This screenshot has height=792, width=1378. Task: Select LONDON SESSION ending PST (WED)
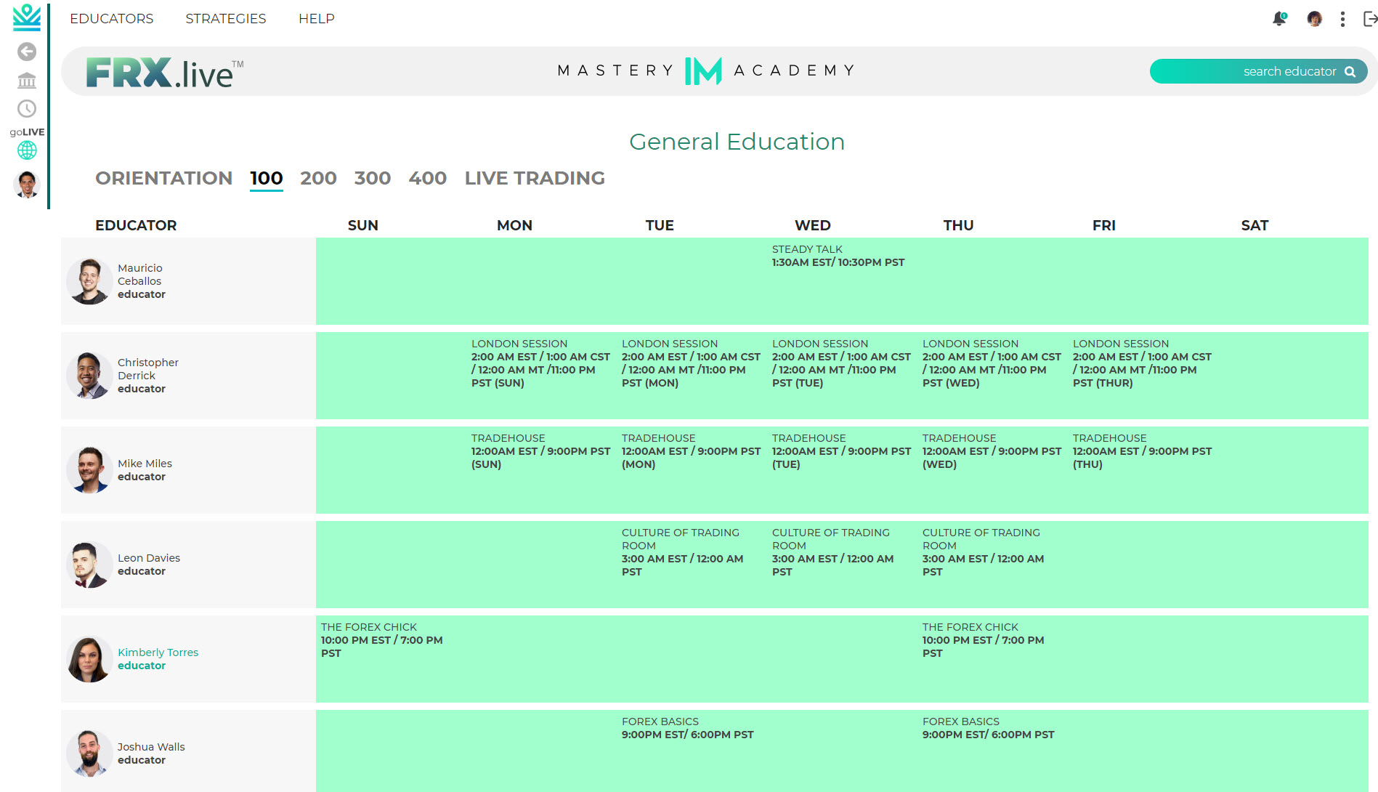click(x=992, y=363)
